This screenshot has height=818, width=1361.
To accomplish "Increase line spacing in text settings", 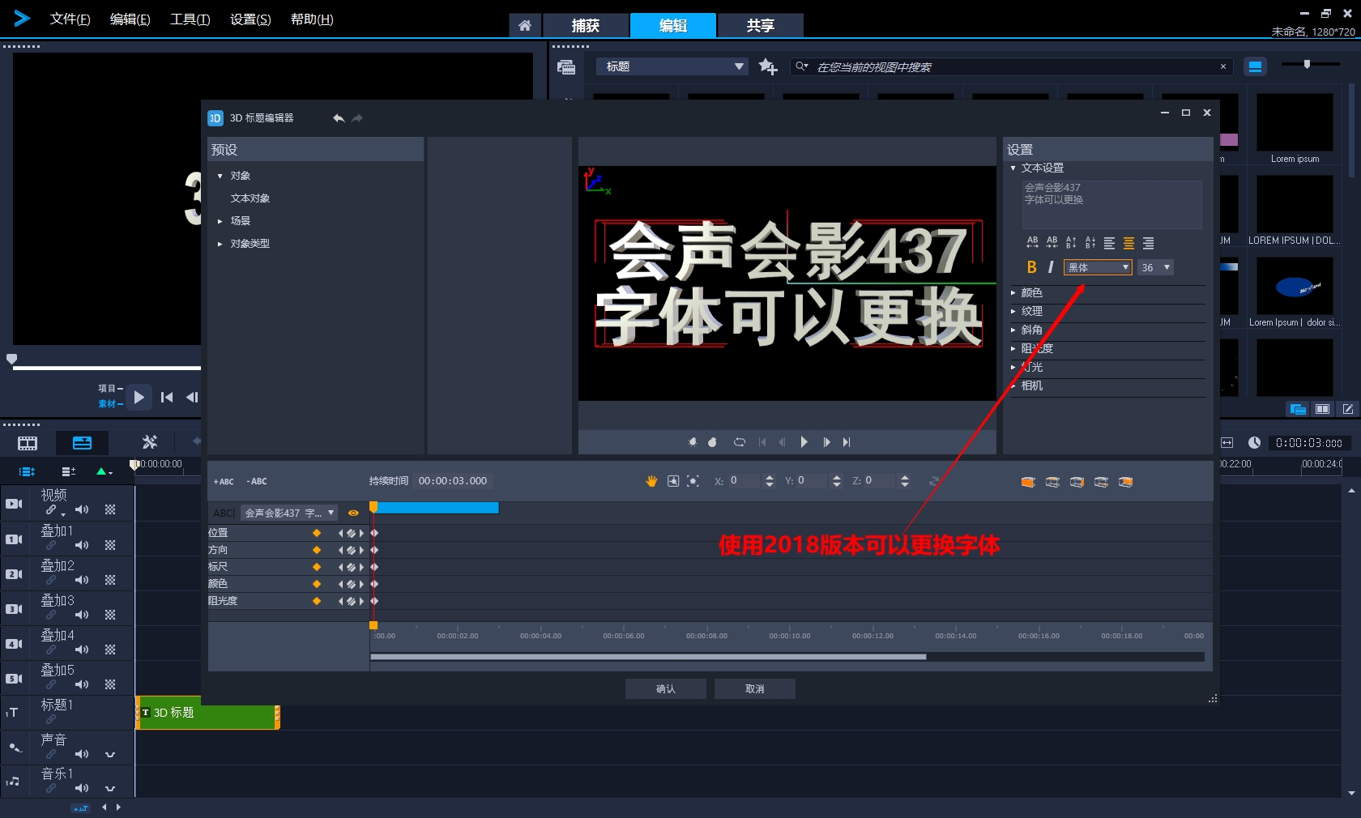I will click(1071, 242).
